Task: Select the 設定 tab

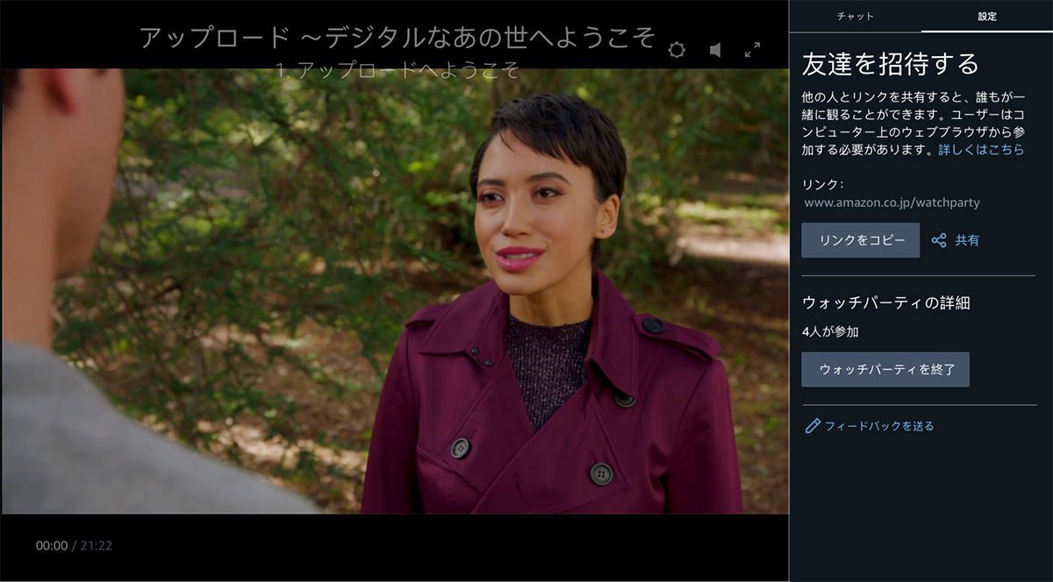Action: tap(986, 17)
